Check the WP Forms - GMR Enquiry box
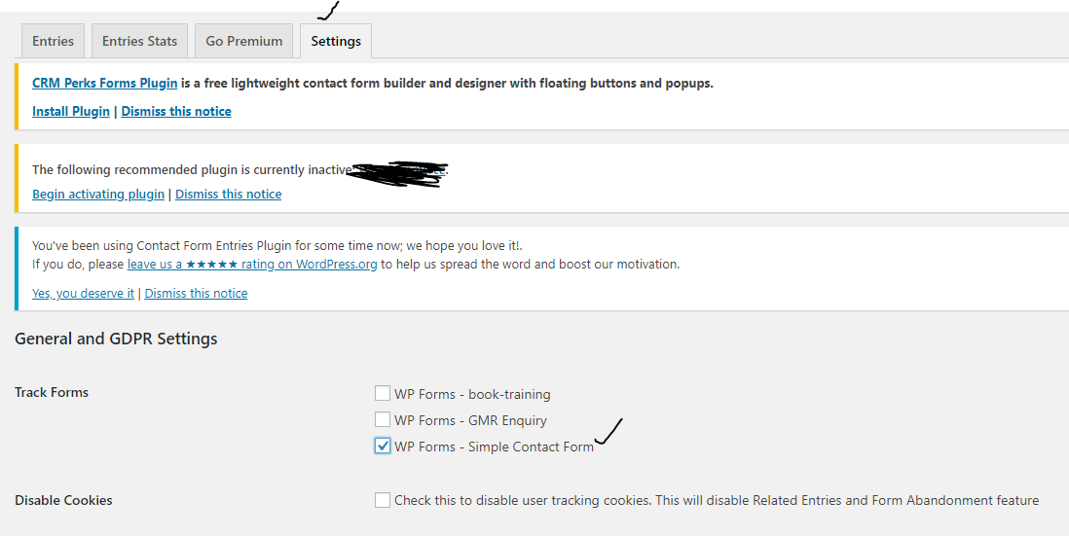 pyautogui.click(x=383, y=419)
